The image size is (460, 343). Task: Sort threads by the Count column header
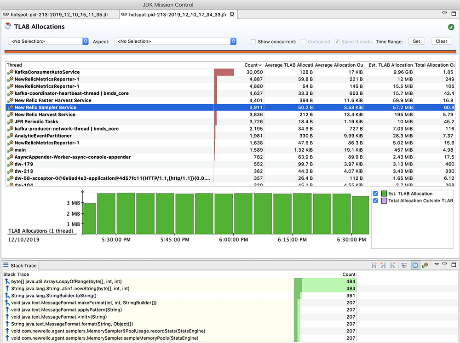click(251, 65)
